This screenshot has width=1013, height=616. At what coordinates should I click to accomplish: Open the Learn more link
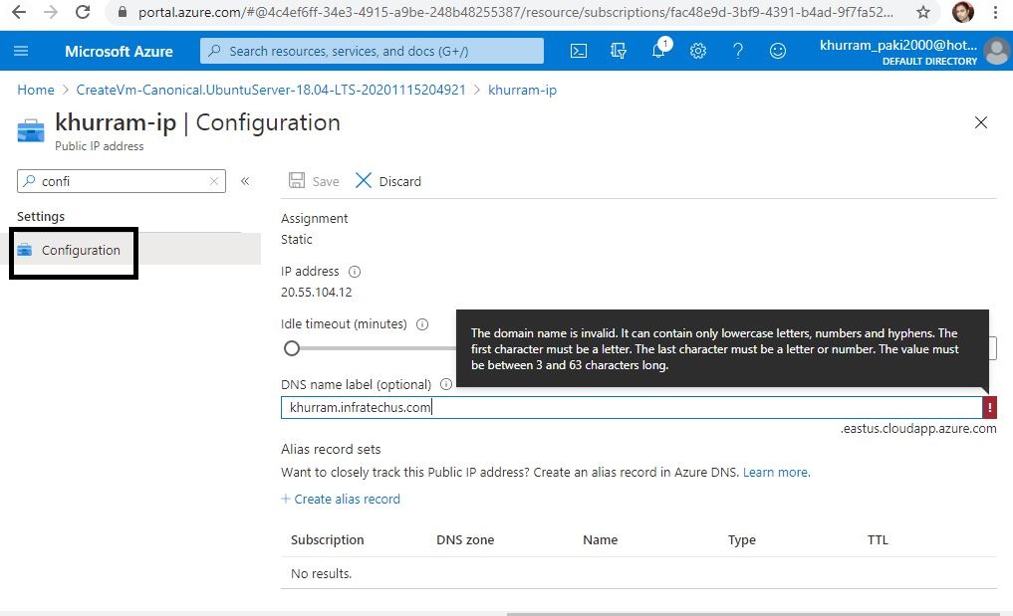(x=776, y=472)
